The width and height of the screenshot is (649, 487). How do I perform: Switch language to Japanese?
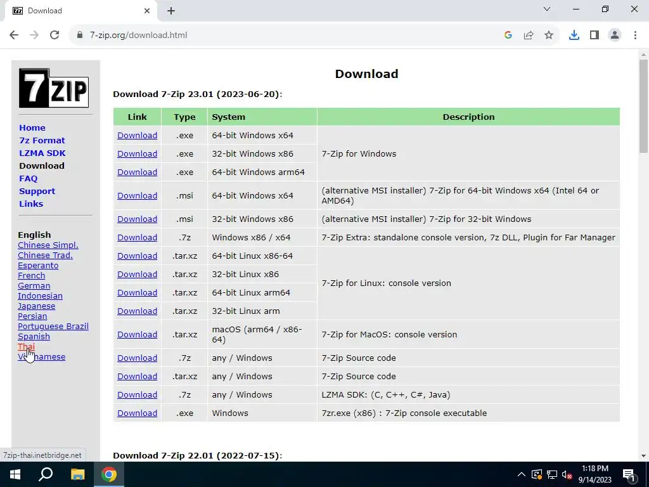[x=36, y=306]
